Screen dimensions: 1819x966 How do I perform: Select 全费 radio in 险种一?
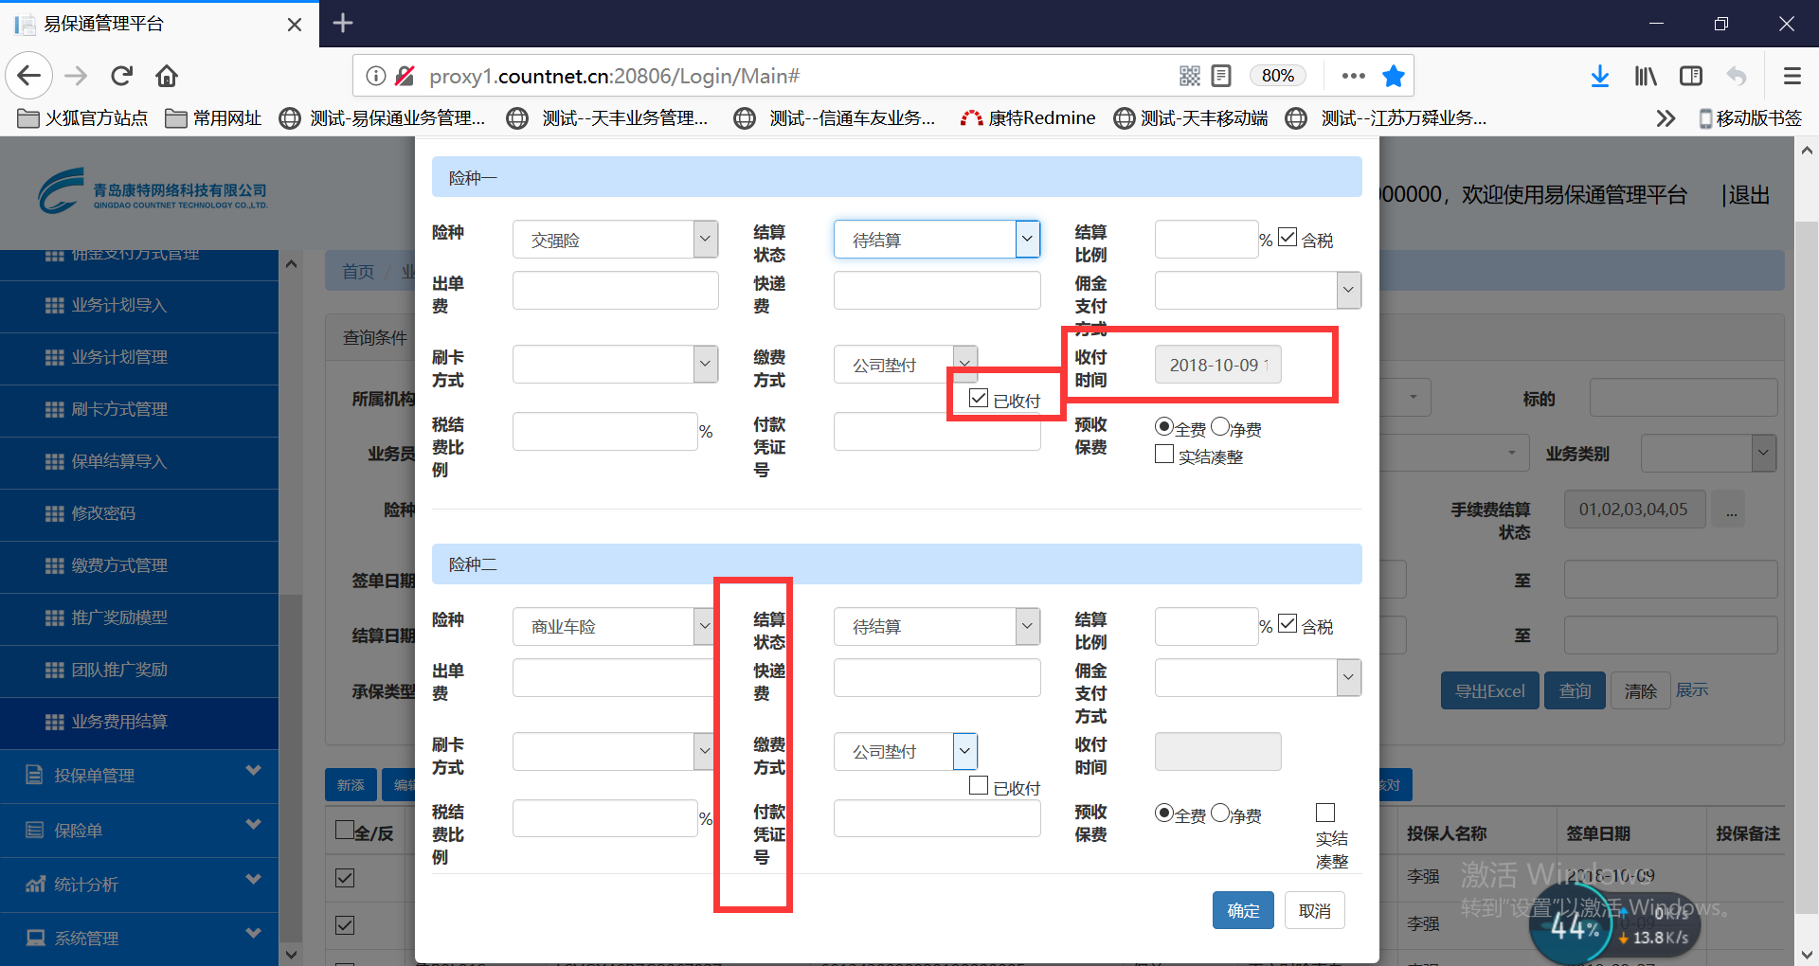pyautogui.click(x=1164, y=427)
